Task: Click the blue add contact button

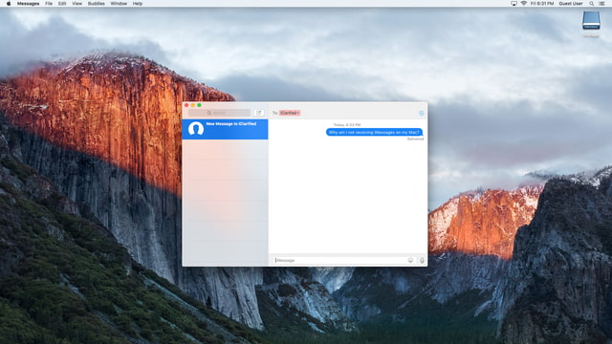Action: click(x=421, y=113)
